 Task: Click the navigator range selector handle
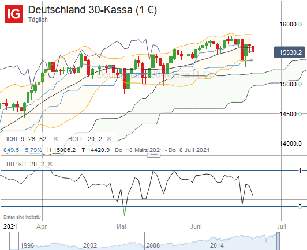pos(278,241)
